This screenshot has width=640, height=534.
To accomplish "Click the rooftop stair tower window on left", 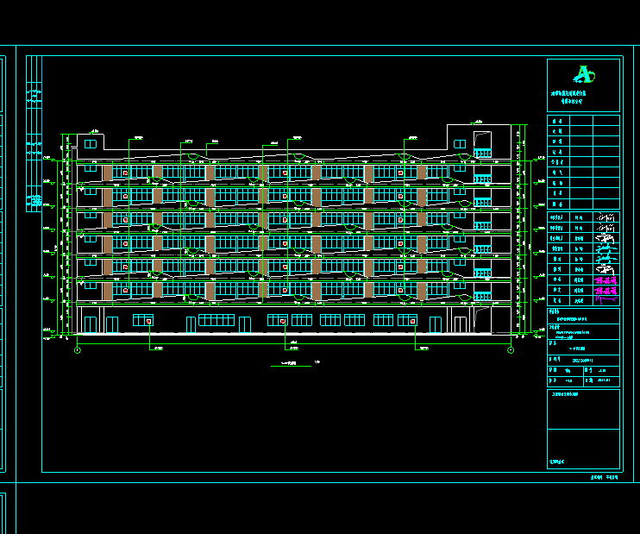I will [x=93, y=146].
